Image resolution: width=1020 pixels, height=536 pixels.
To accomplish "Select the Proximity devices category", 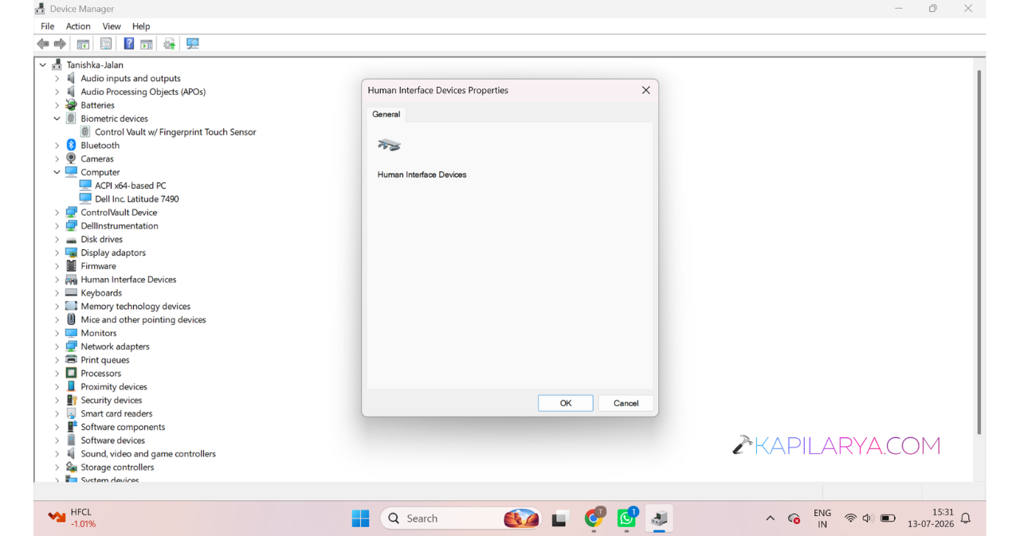I will pos(114,386).
